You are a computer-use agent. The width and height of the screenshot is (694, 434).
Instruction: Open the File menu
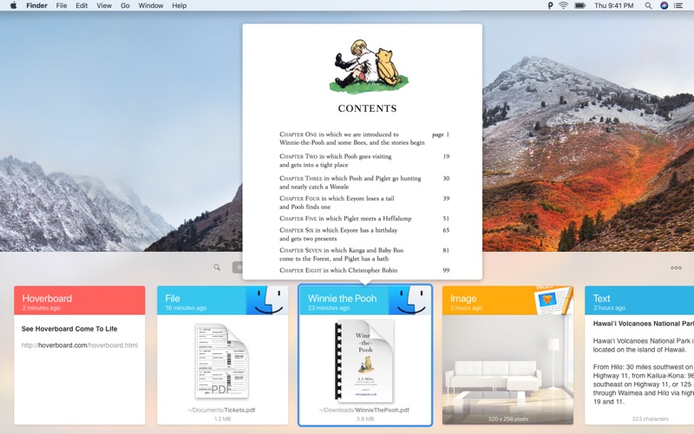62,6
